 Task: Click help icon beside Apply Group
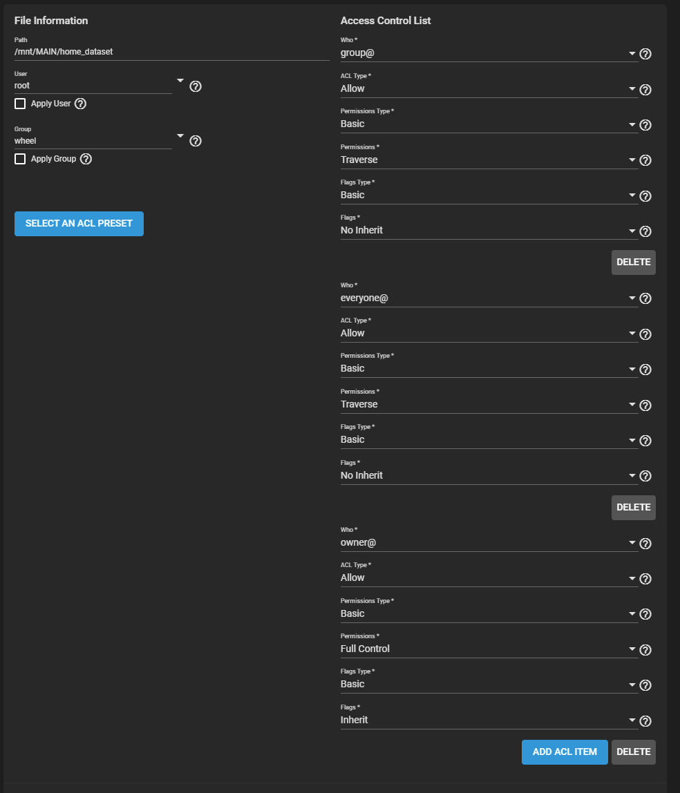pyautogui.click(x=86, y=159)
